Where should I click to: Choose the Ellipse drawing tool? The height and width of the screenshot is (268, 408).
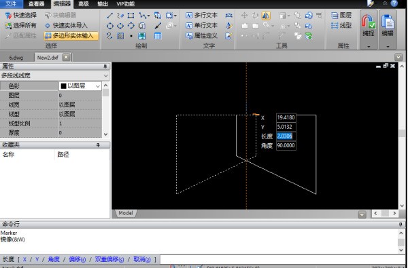pos(120,26)
